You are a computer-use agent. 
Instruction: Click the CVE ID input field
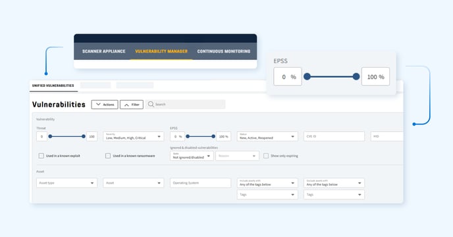pyautogui.click(x=334, y=136)
